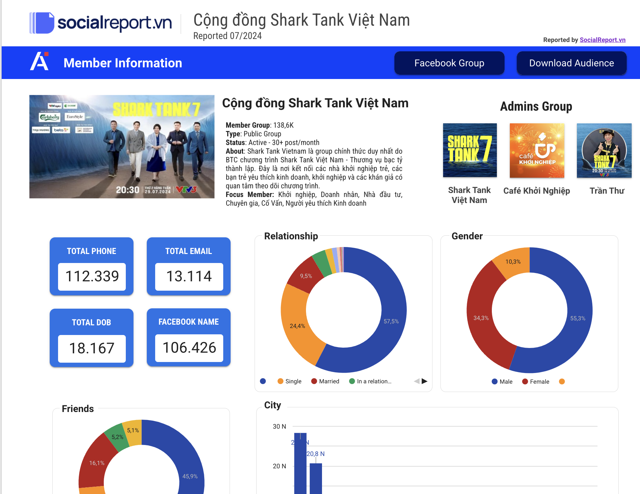
Task: Open the Facebook Group button
Action: [449, 63]
